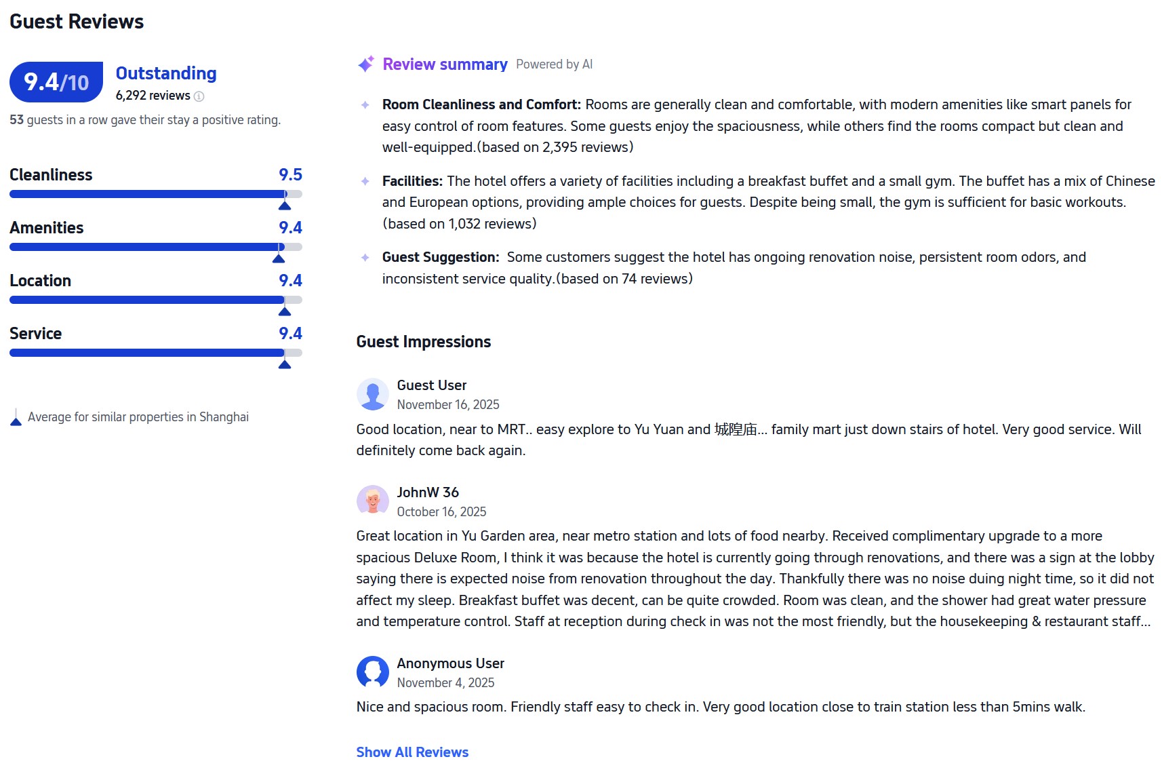Click the Cleanliness rating bar
The width and height of the screenshot is (1162, 776).
pyautogui.click(x=155, y=194)
